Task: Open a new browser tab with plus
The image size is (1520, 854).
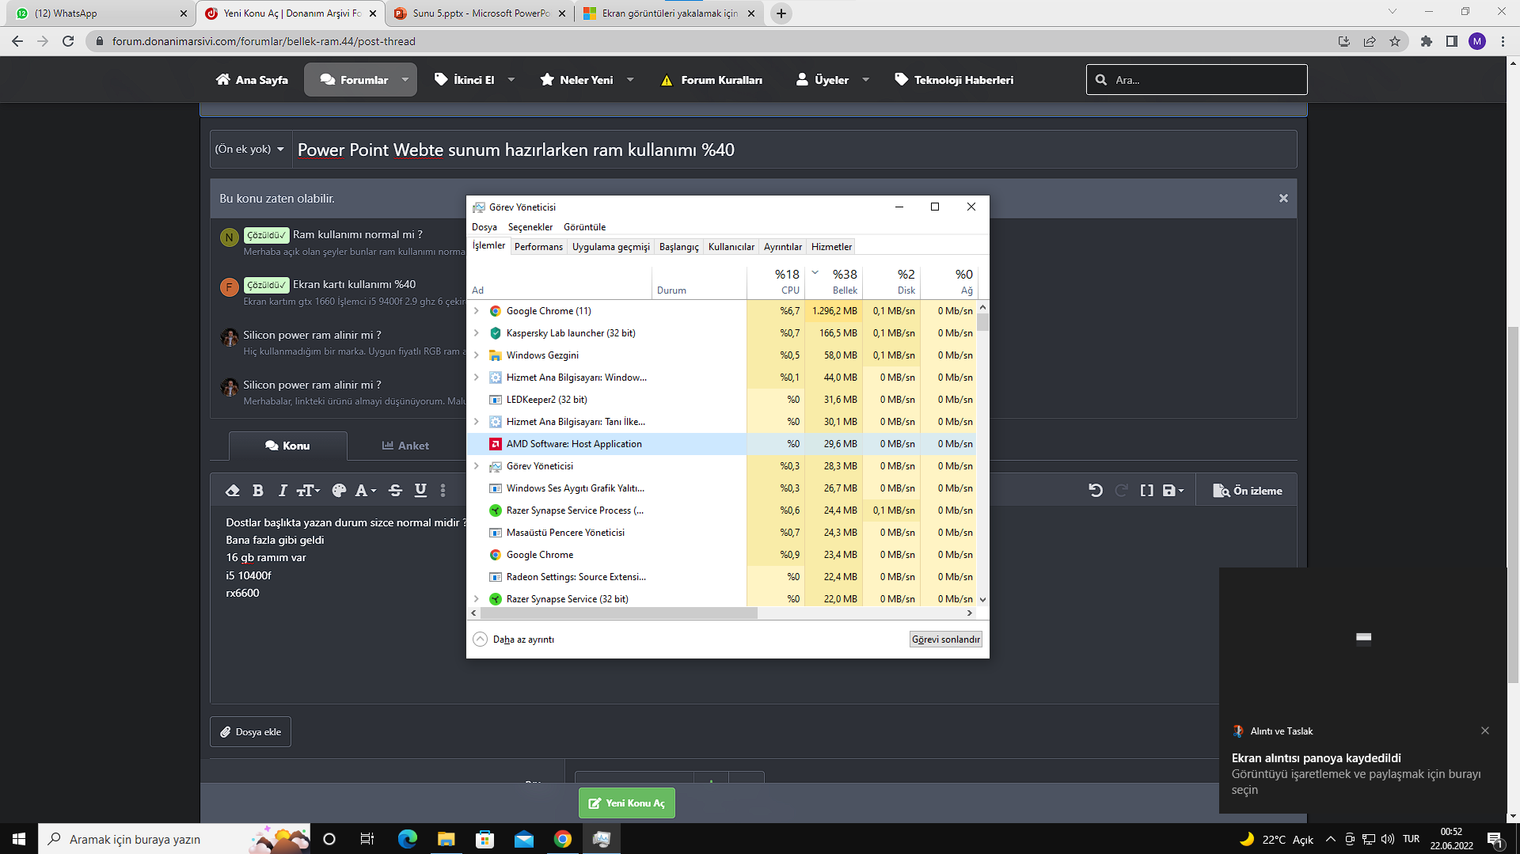Action: [781, 13]
